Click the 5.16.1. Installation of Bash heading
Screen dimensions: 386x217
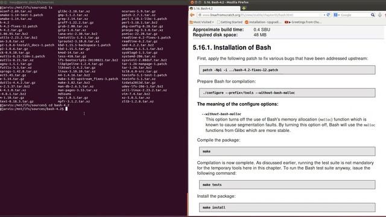pyautogui.click(x=232, y=48)
